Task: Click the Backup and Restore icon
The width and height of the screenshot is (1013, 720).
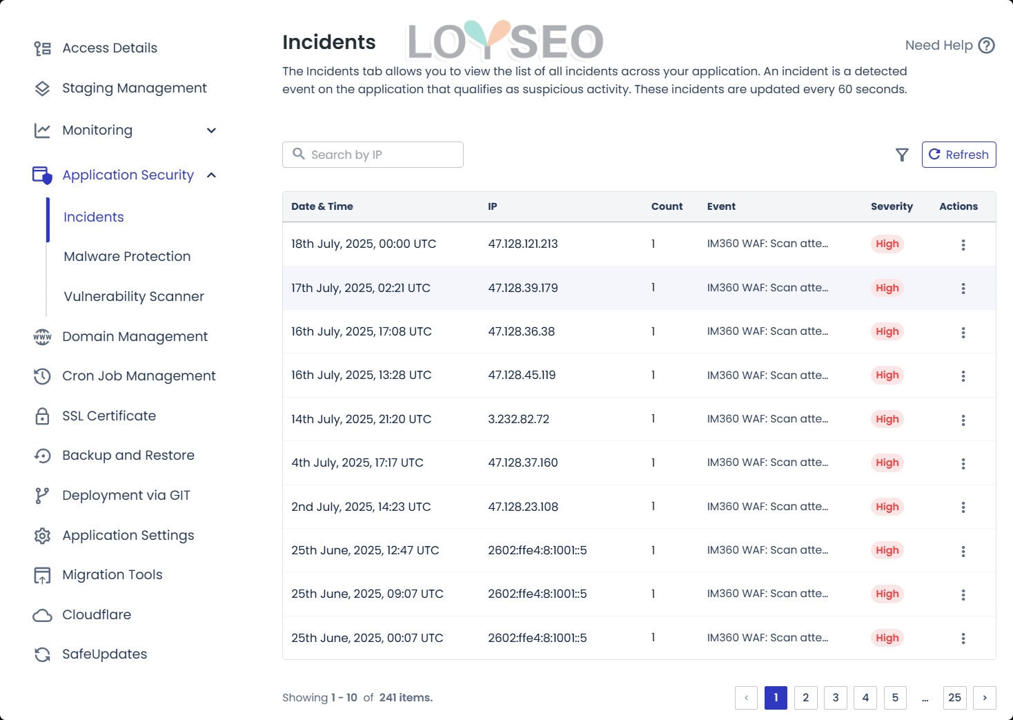Action: coord(42,456)
